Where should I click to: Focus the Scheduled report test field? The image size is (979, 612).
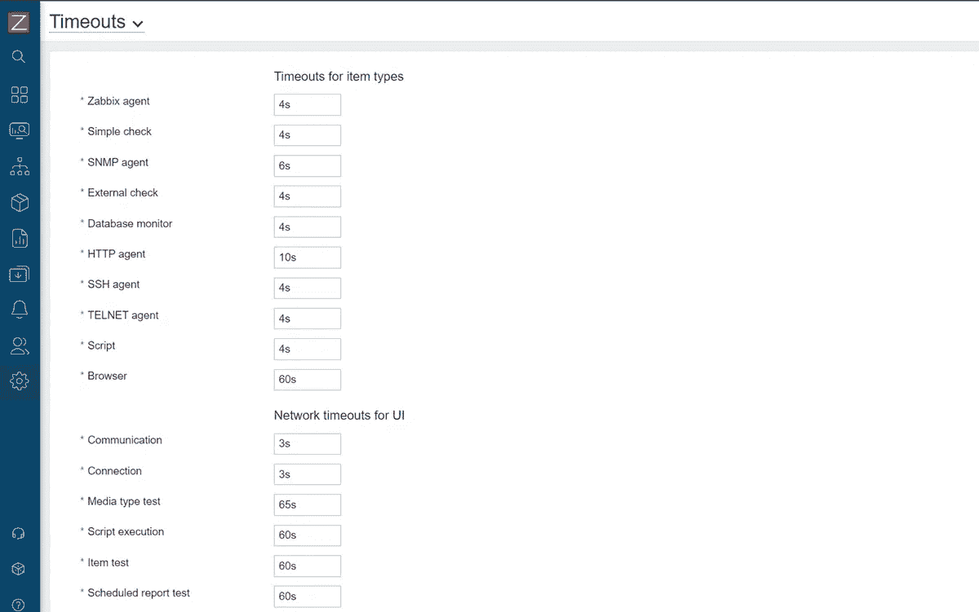[307, 596]
